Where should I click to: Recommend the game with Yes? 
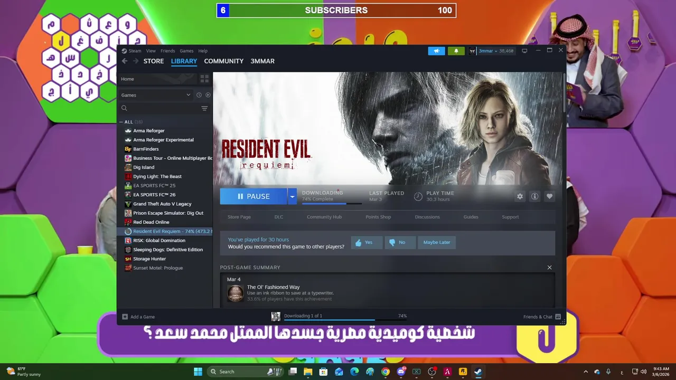(365, 242)
